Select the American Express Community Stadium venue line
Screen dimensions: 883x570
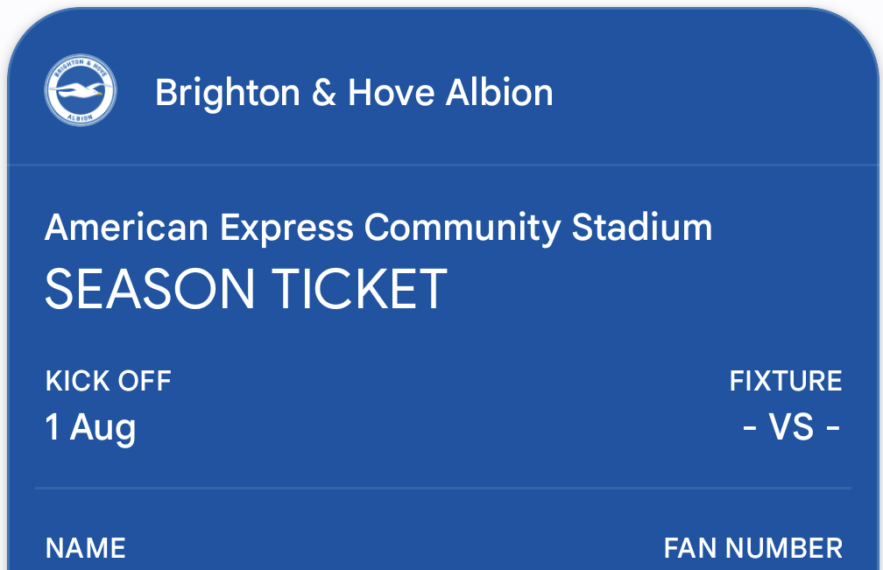click(x=378, y=228)
